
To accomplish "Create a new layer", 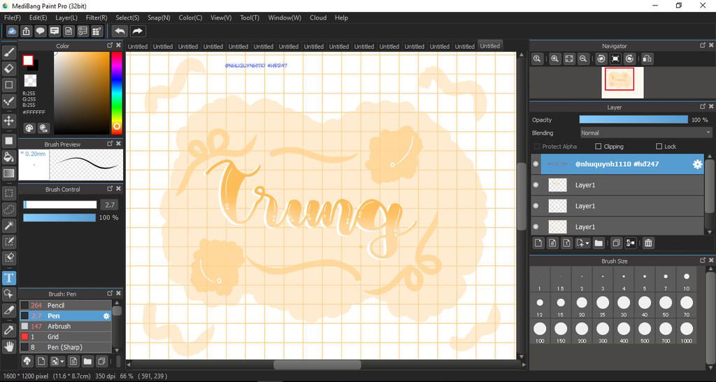I will (x=538, y=243).
